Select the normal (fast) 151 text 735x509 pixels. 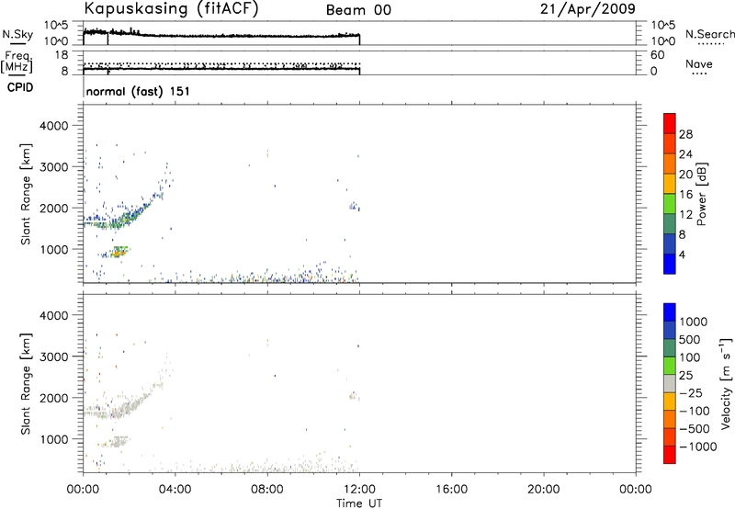(x=138, y=91)
